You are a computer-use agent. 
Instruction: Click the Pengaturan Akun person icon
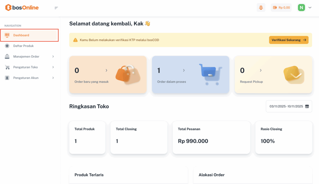pos(7,78)
